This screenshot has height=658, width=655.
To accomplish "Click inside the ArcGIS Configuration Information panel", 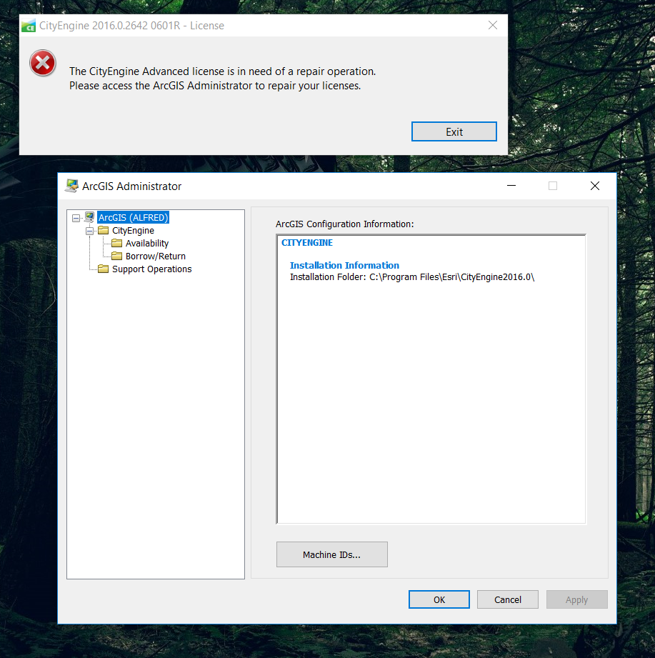I will (429, 393).
